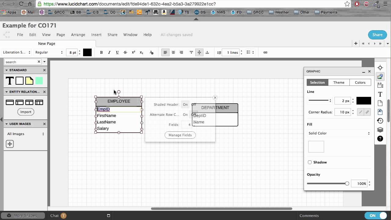Click the Manage Fields button
The width and height of the screenshot is (391, 220).
180,135
